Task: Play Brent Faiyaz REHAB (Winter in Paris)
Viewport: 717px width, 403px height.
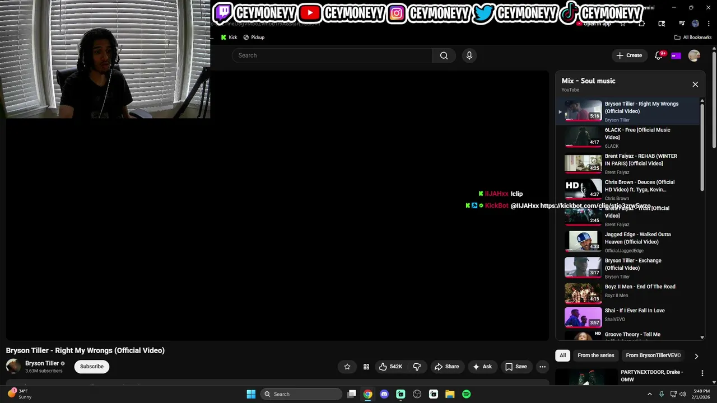Action: tap(627, 164)
